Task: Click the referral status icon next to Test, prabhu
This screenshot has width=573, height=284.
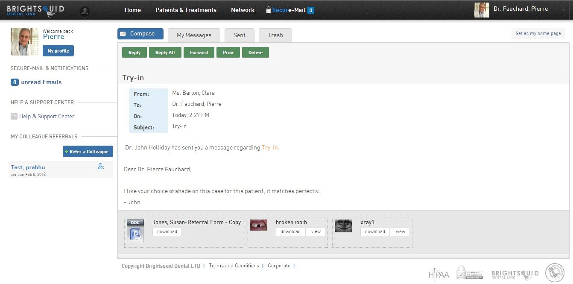Action: point(101,167)
